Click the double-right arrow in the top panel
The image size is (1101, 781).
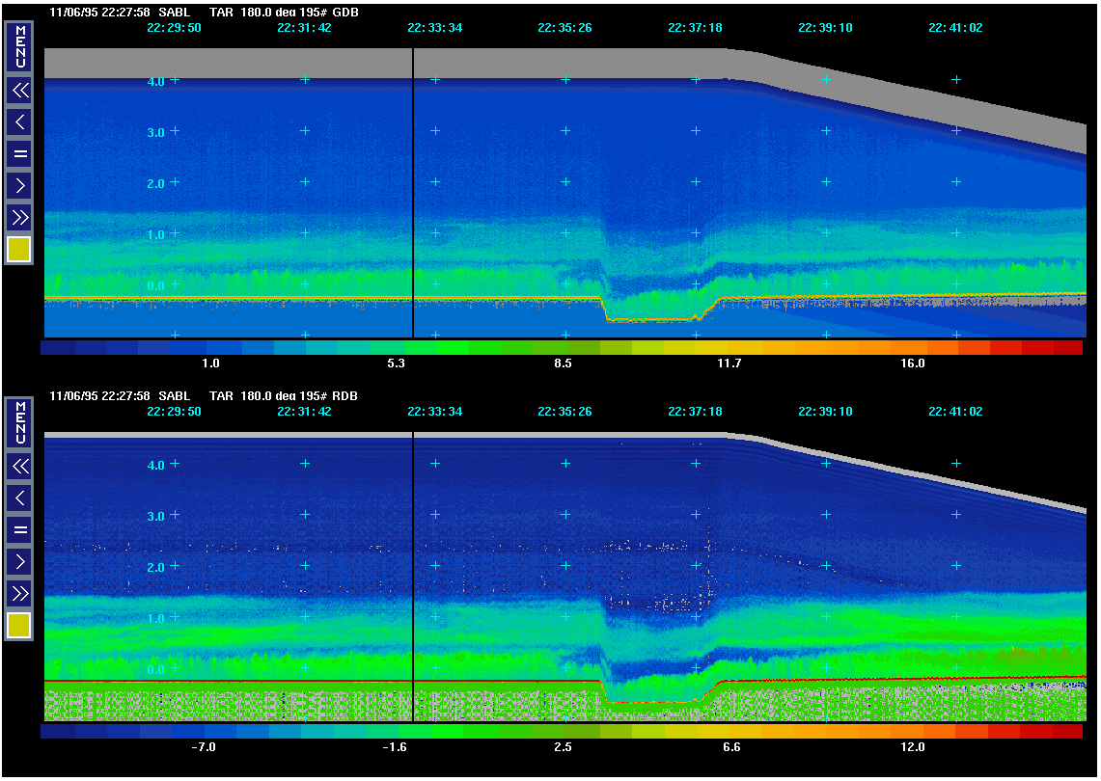coord(20,215)
